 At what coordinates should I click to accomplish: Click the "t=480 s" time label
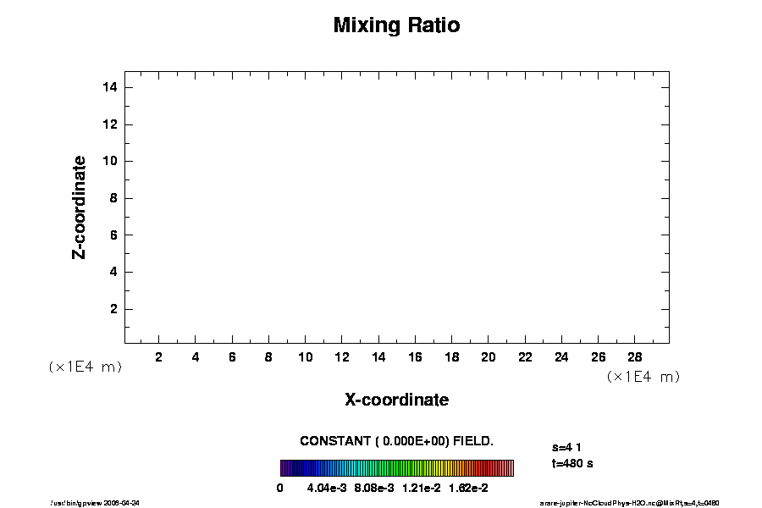tap(572, 463)
